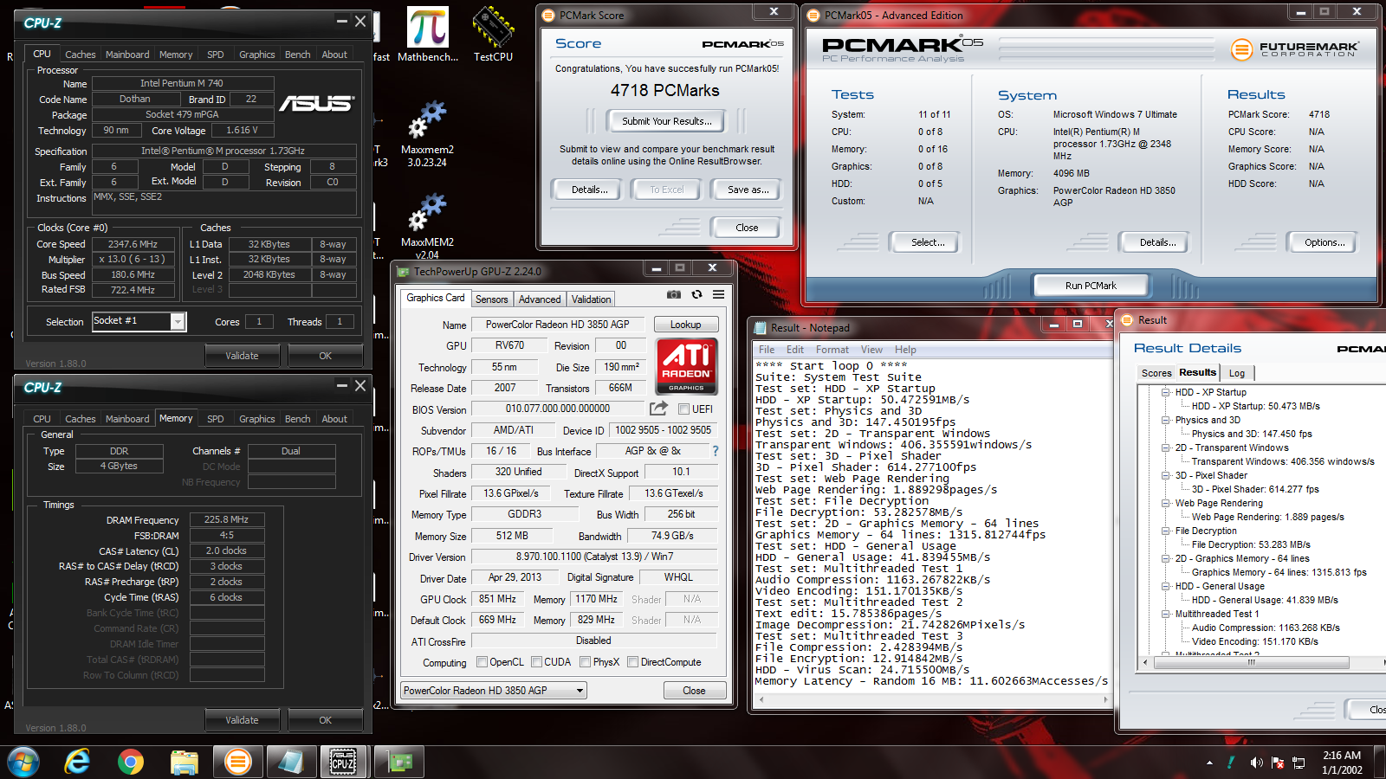
Task: Click the Bus Interface question mark icon
Action: 716,451
